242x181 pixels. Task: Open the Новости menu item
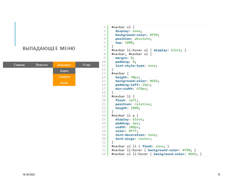point(42,65)
